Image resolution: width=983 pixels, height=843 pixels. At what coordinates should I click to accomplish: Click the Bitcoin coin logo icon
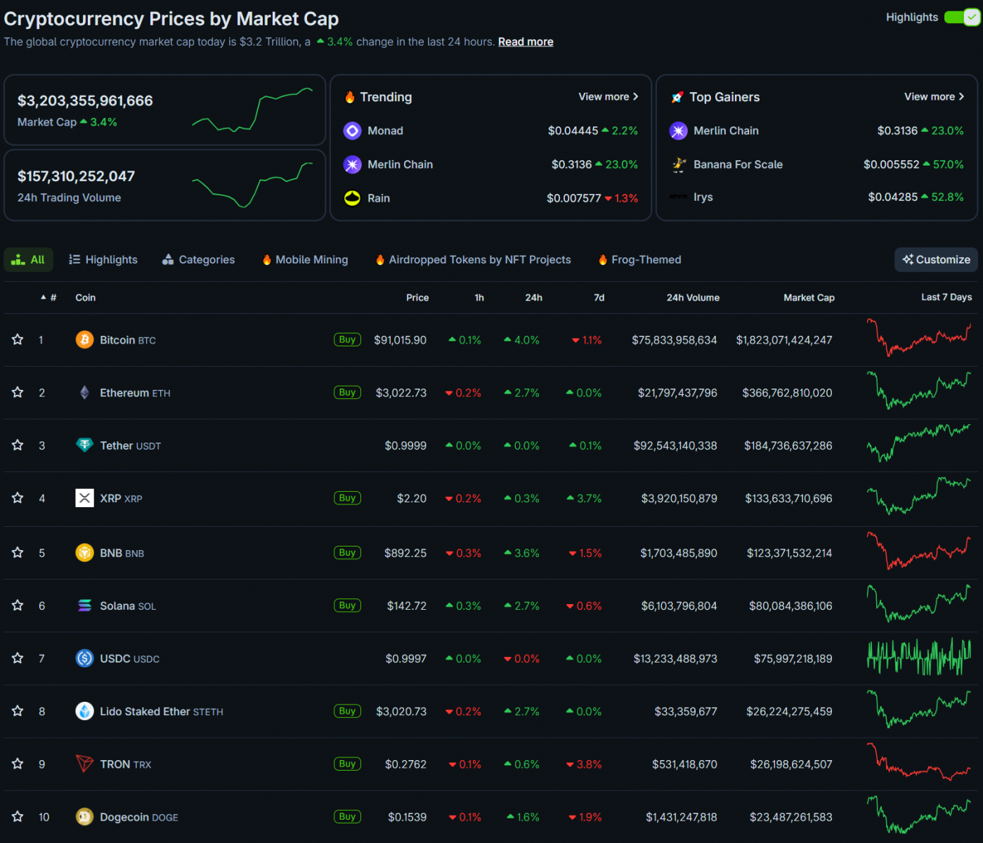click(84, 340)
